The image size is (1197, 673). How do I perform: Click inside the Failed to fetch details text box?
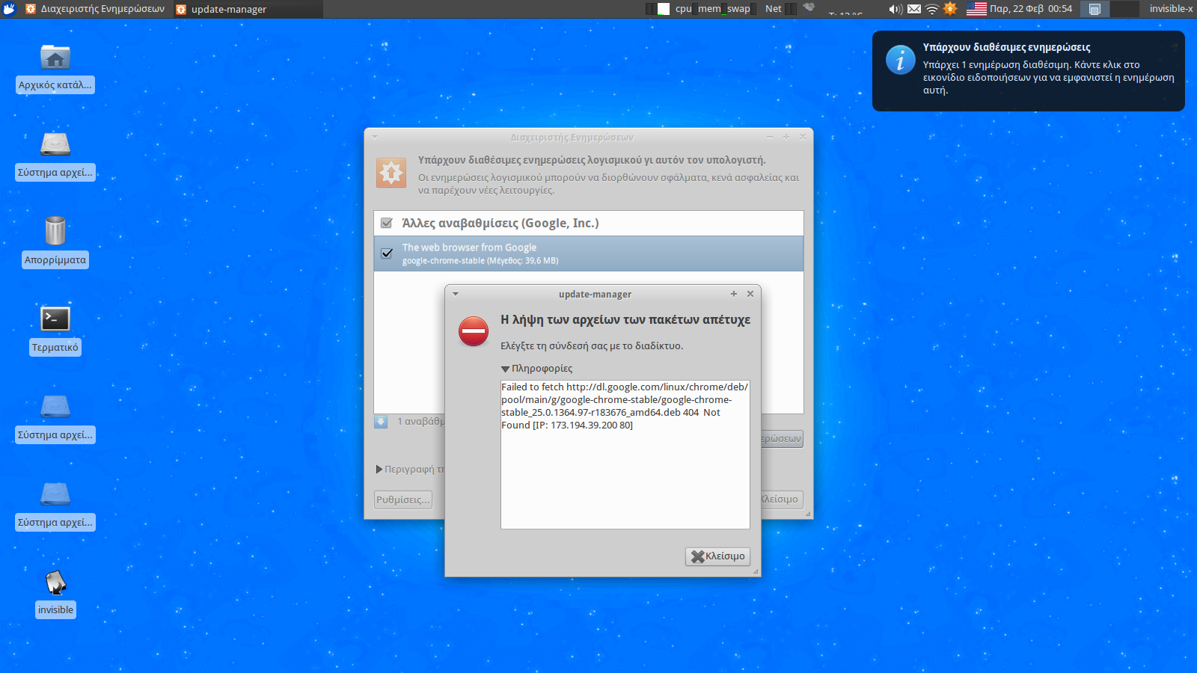pos(625,479)
